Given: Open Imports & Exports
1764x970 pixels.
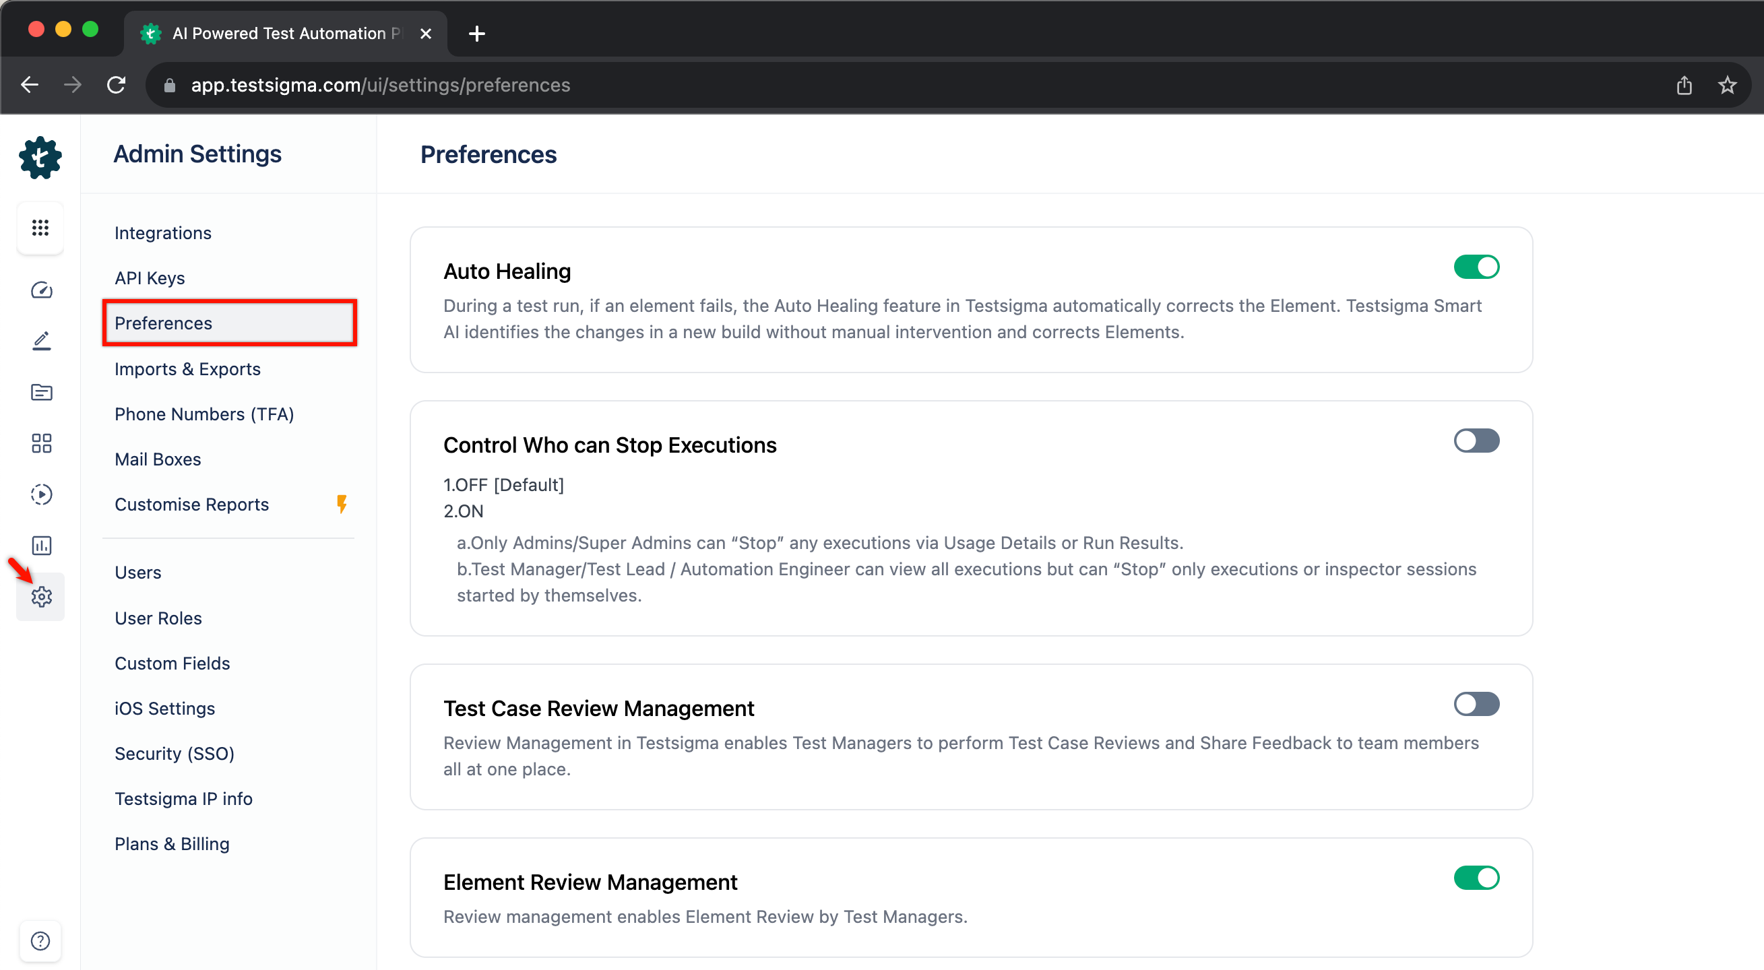Looking at the screenshot, I should pos(187,369).
